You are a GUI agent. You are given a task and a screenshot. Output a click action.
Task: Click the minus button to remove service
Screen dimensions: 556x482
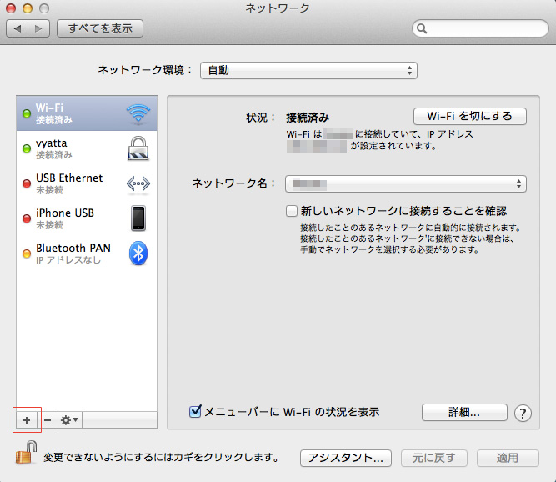coord(47,419)
